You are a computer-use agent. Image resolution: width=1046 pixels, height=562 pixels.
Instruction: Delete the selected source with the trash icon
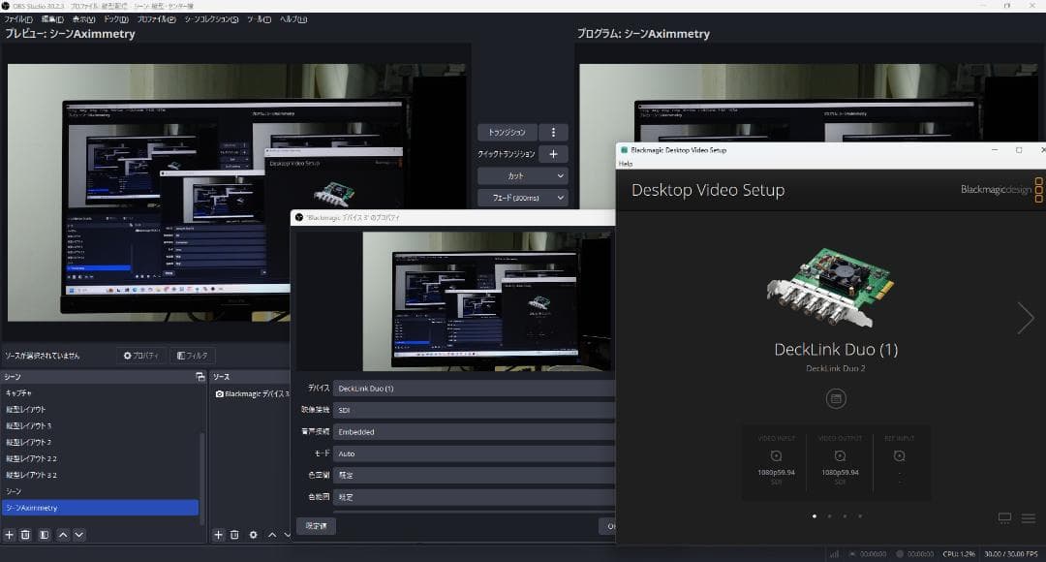(234, 535)
